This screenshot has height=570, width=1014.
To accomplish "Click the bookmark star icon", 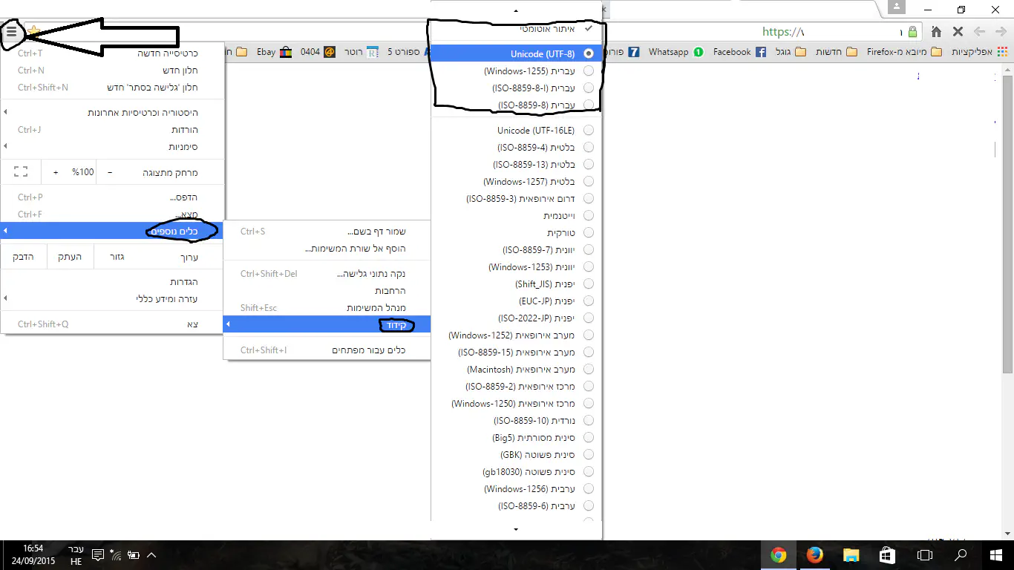I will tap(33, 32).
